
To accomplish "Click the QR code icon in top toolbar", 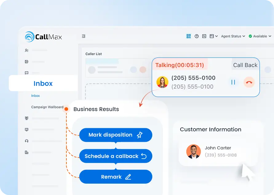I will coord(189,36).
